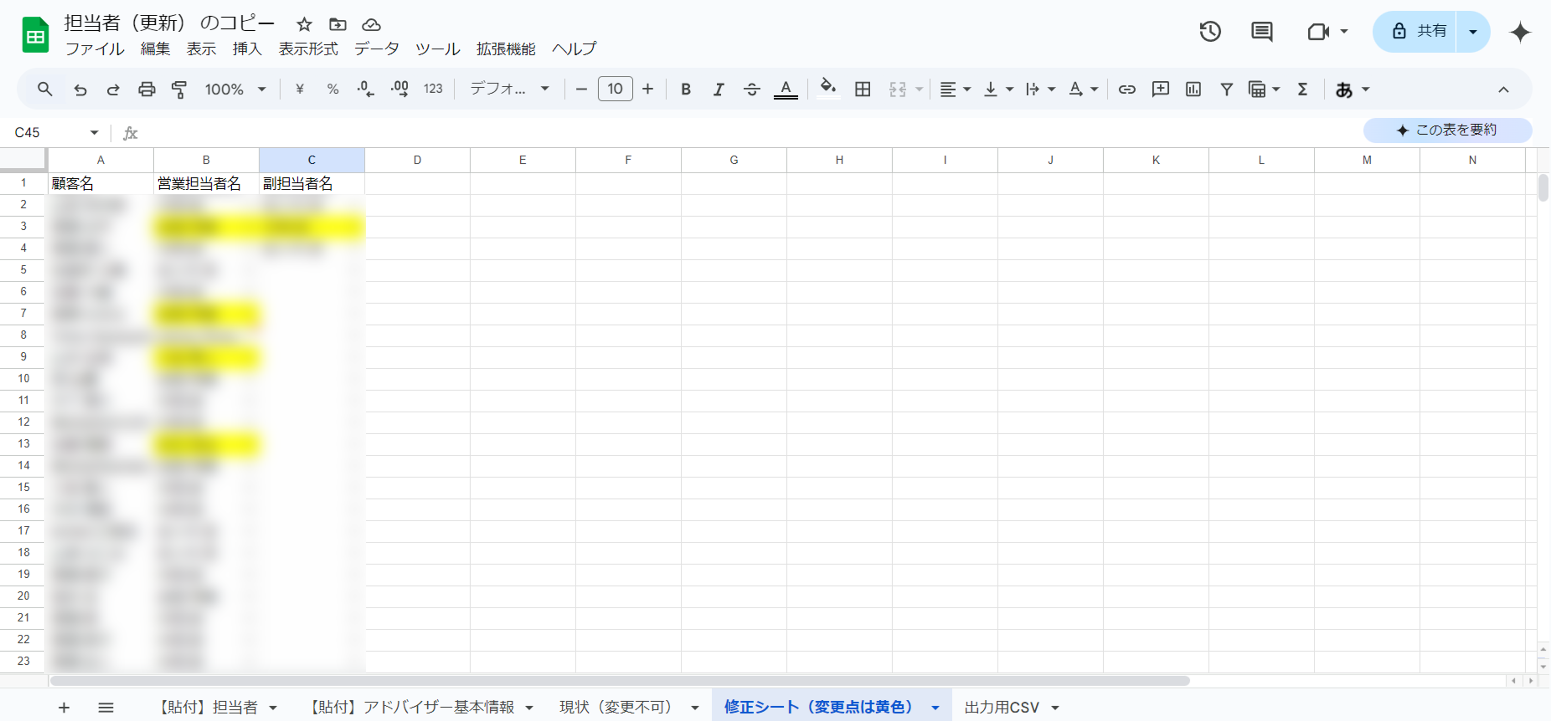The width and height of the screenshot is (1551, 721).
Task: Open the comments panel icon
Action: click(x=1261, y=31)
